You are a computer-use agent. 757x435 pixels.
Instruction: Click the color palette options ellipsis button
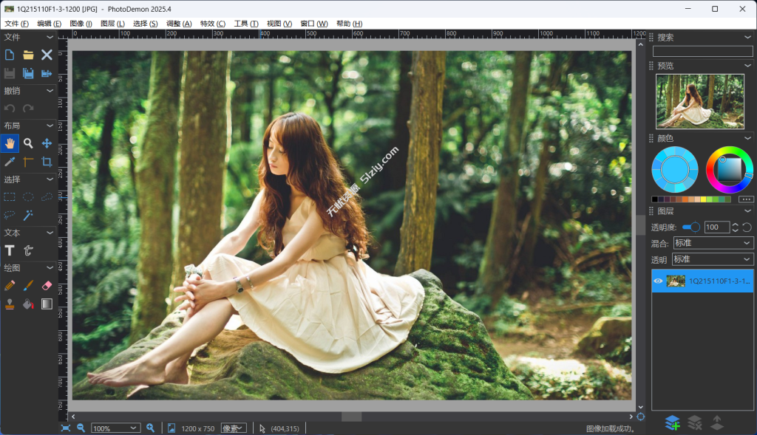(746, 199)
